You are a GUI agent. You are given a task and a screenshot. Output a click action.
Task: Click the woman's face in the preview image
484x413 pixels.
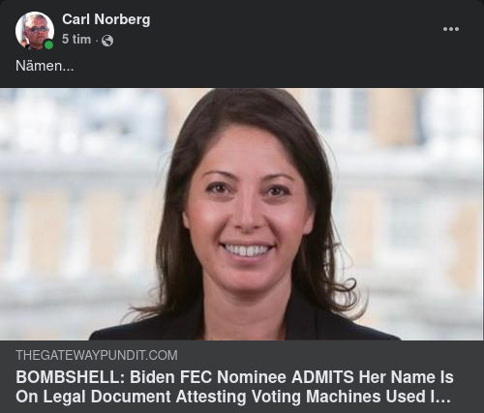[247, 206]
